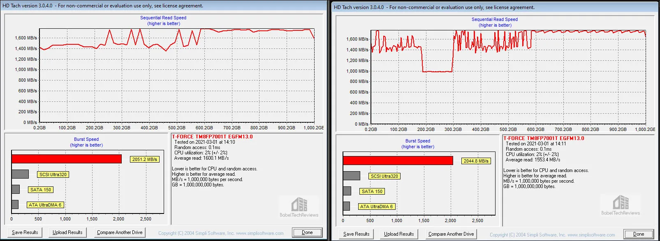Click SCSI Ultra320 label in left window

pyautogui.click(x=53, y=174)
